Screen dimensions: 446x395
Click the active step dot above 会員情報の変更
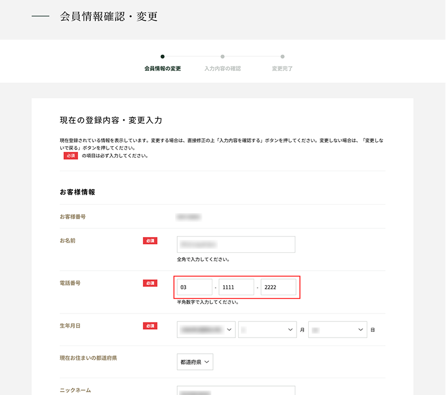coord(162,56)
